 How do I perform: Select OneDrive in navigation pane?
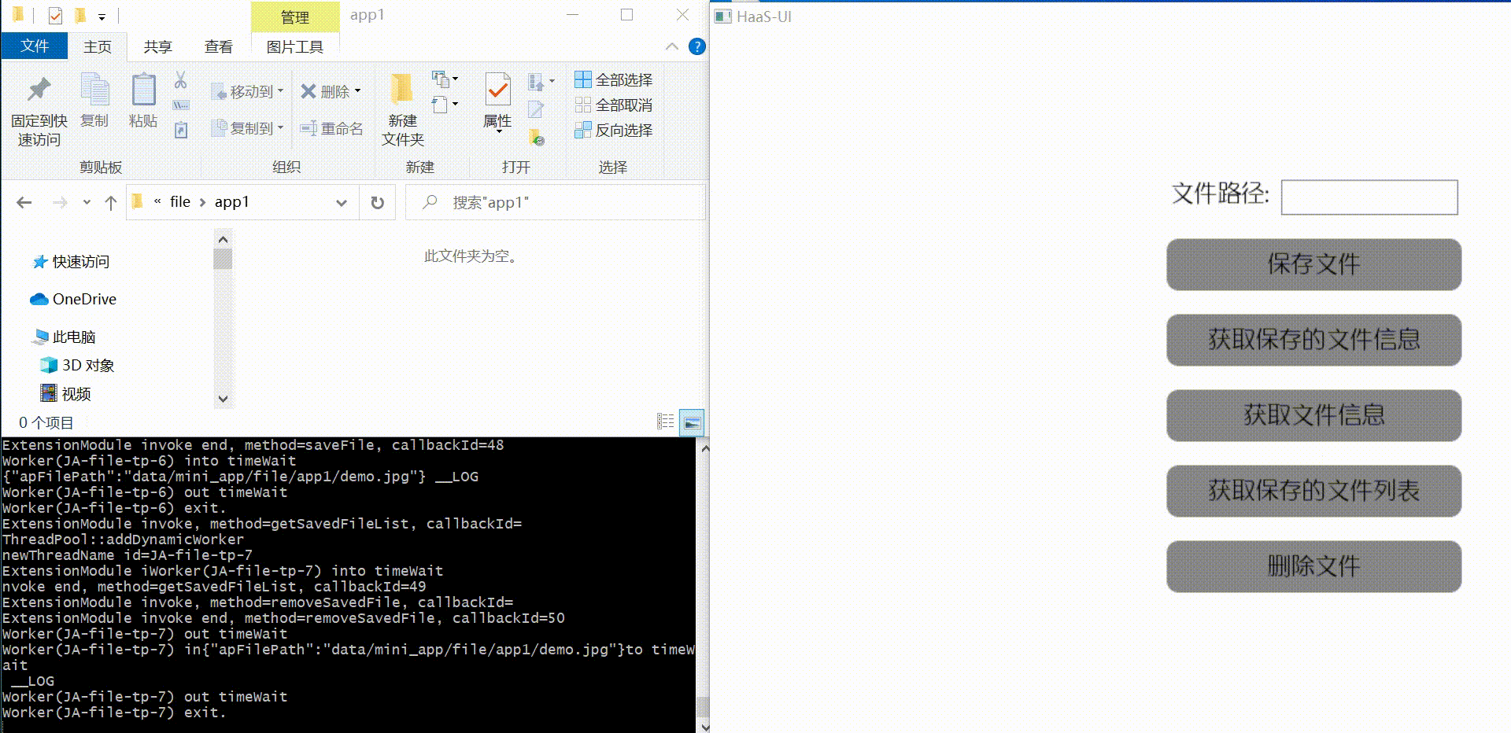(73, 299)
